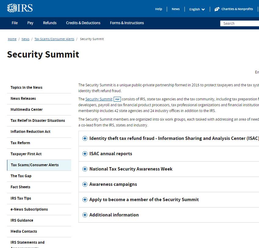Image resolution: width=259 pixels, height=248 pixels.
Task: Open the Refunds menu
Action: pos(50,23)
